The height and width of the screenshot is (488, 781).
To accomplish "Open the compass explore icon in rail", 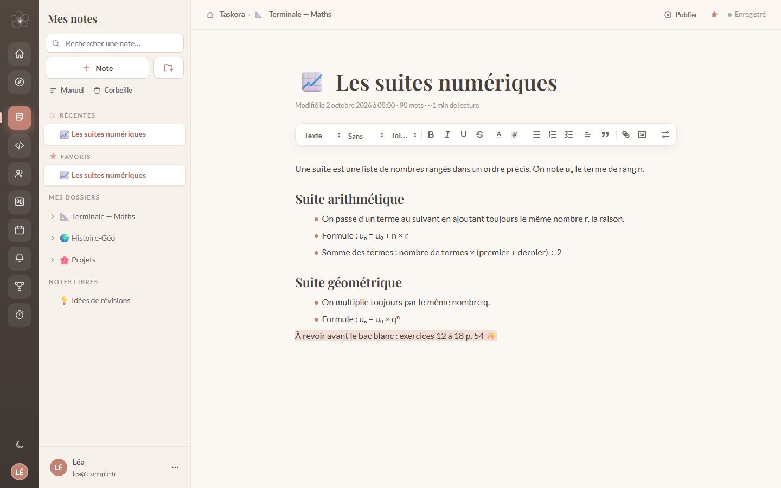I will pyautogui.click(x=20, y=82).
